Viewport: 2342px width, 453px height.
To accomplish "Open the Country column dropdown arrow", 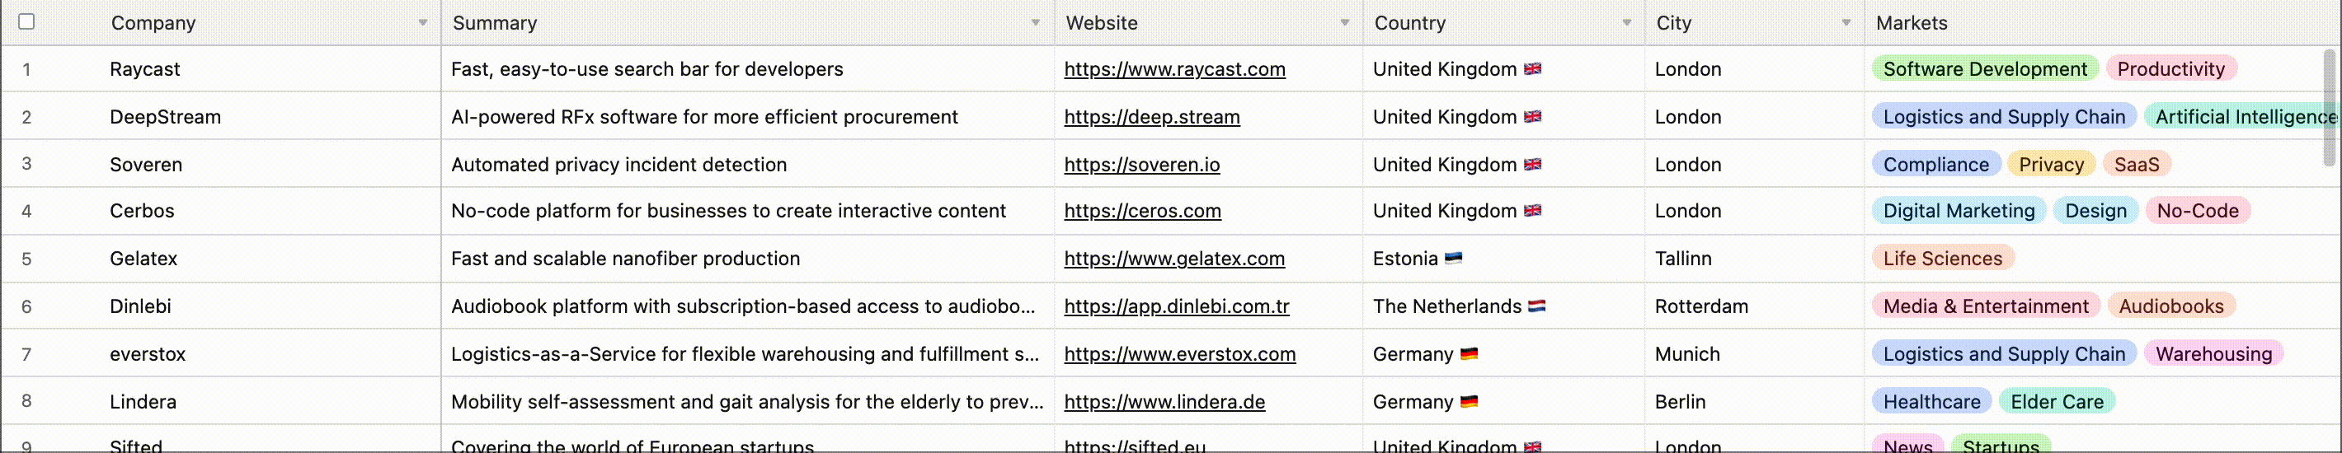I will tap(1626, 23).
